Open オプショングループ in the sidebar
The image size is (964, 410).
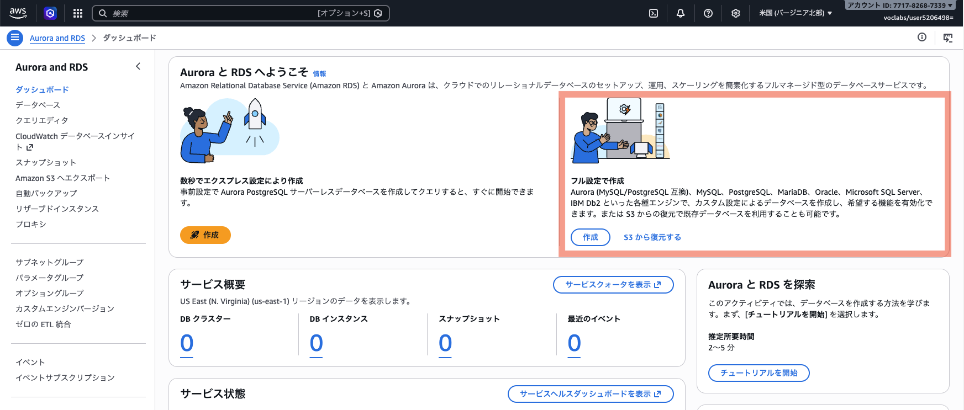click(x=50, y=293)
